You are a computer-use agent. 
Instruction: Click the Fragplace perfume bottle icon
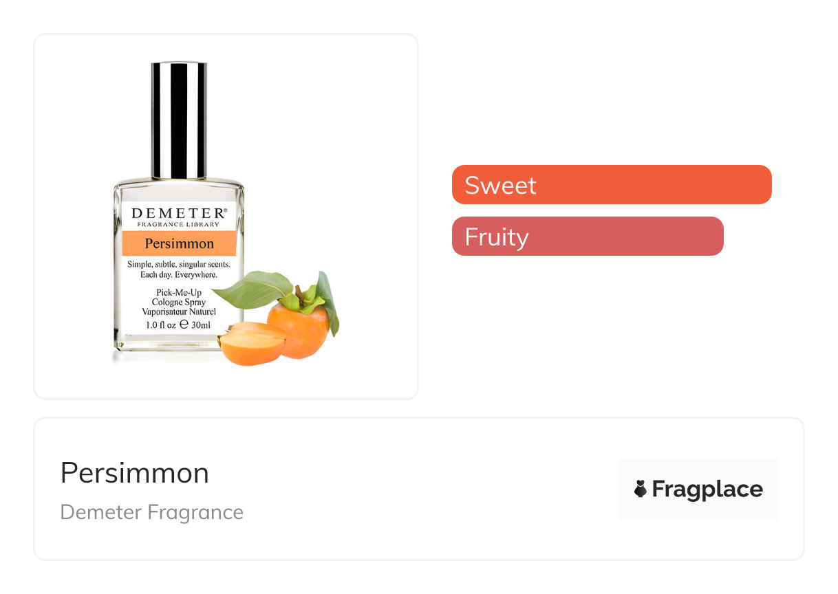[x=641, y=489]
